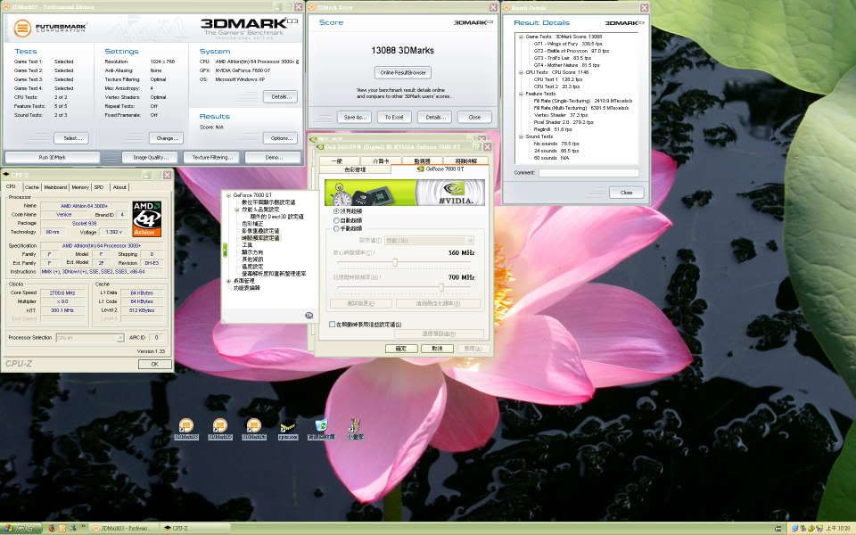
Task: Click the Run 3DMark button
Action: (x=52, y=157)
